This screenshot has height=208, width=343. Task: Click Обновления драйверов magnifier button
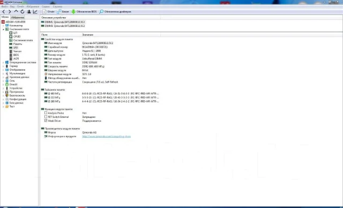tap(115, 12)
